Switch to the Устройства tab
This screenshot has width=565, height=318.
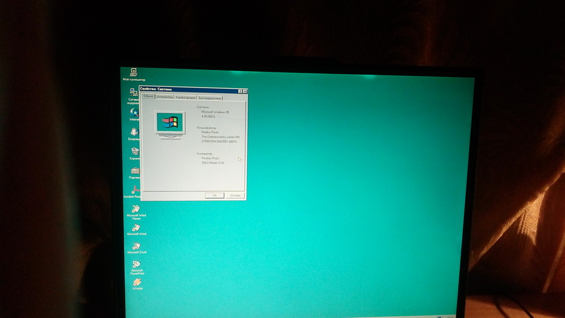pyautogui.click(x=165, y=97)
